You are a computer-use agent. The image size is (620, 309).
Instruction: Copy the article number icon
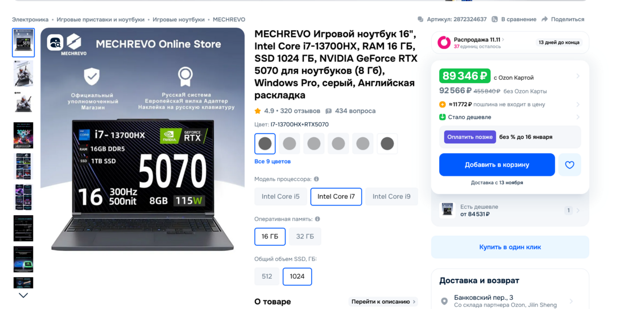pos(420,19)
